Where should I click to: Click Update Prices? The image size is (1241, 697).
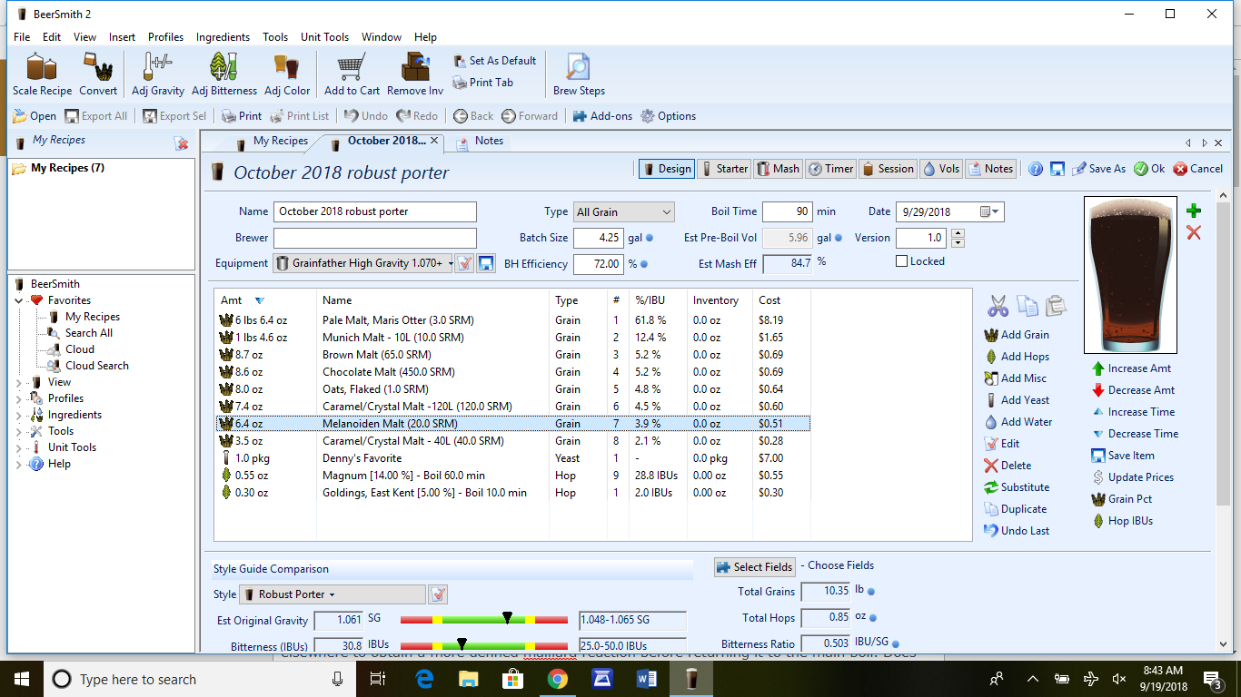tap(1133, 477)
